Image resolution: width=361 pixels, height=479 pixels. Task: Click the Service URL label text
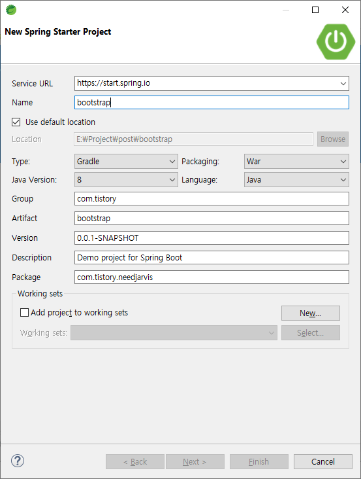coord(32,83)
